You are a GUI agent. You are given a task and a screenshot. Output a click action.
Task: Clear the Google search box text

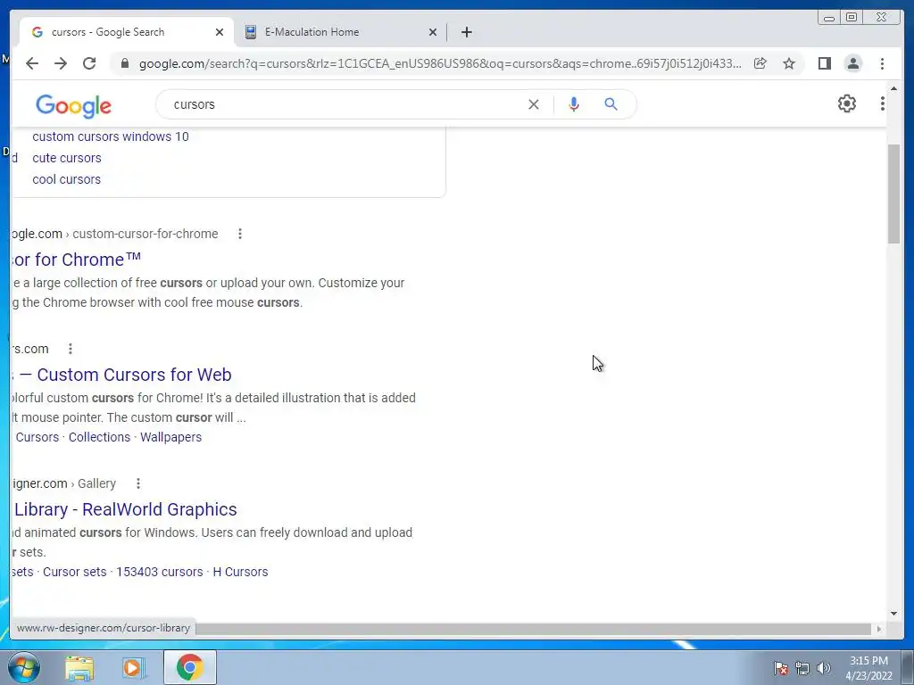(534, 104)
